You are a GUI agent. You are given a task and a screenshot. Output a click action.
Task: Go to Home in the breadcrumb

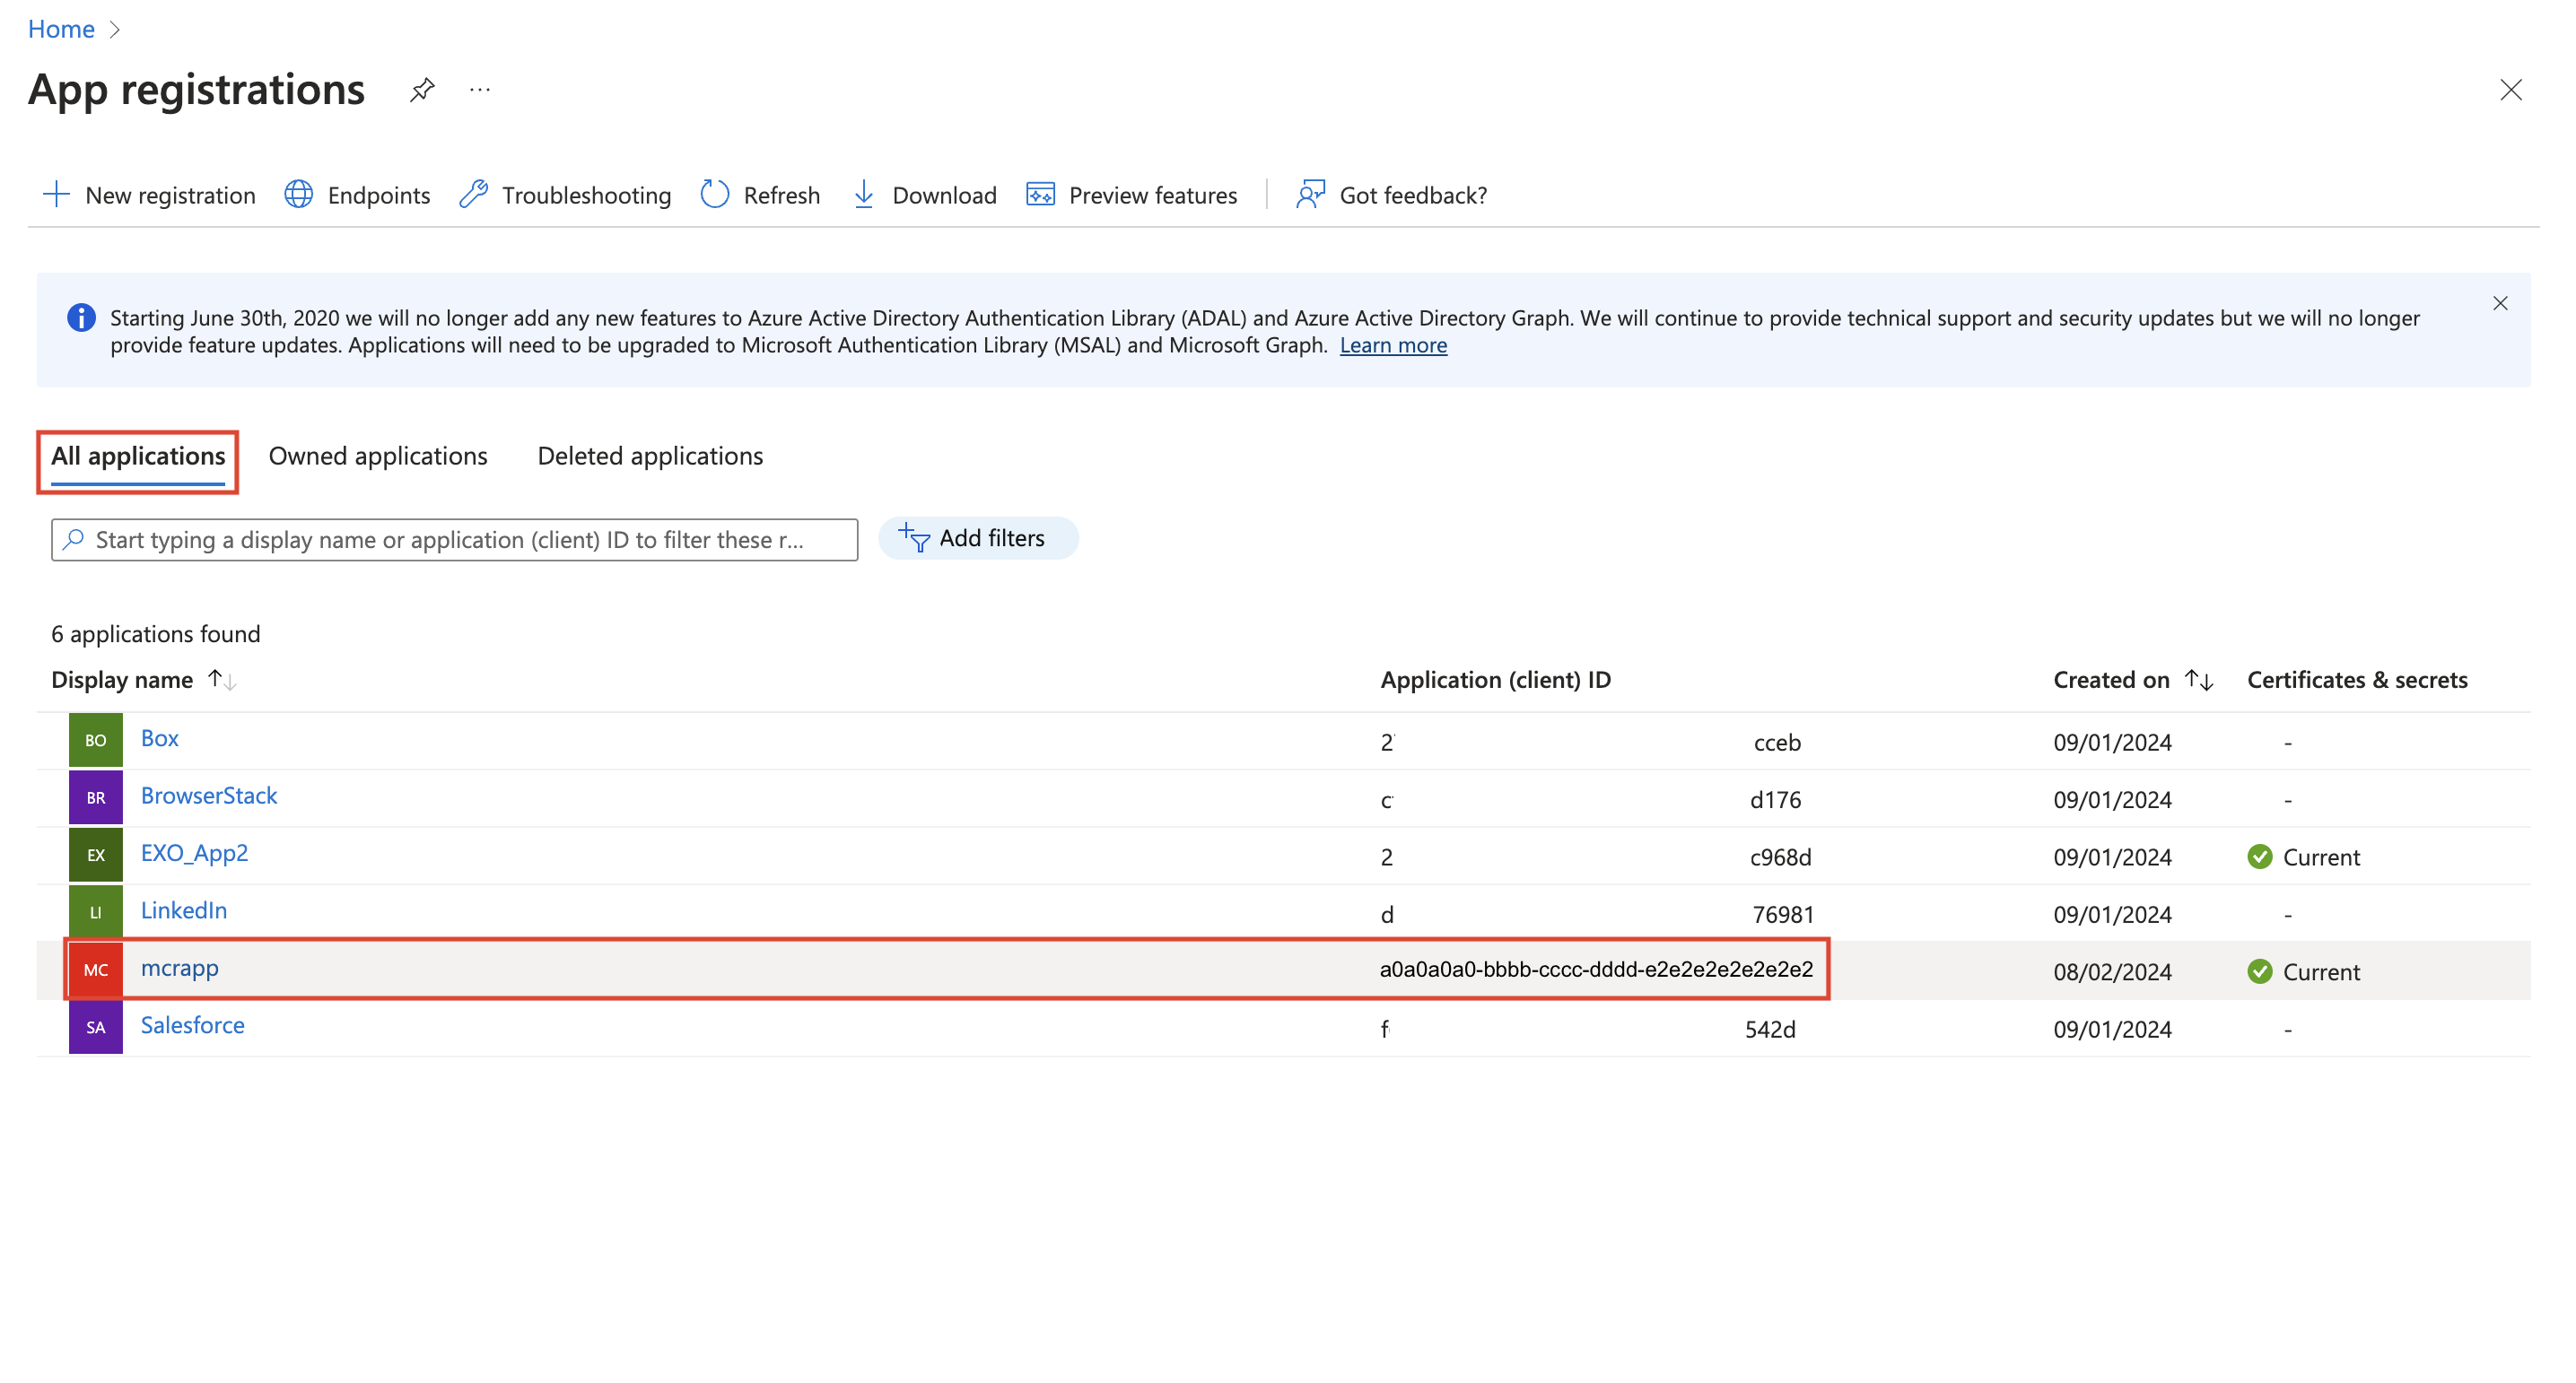pos(61,29)
